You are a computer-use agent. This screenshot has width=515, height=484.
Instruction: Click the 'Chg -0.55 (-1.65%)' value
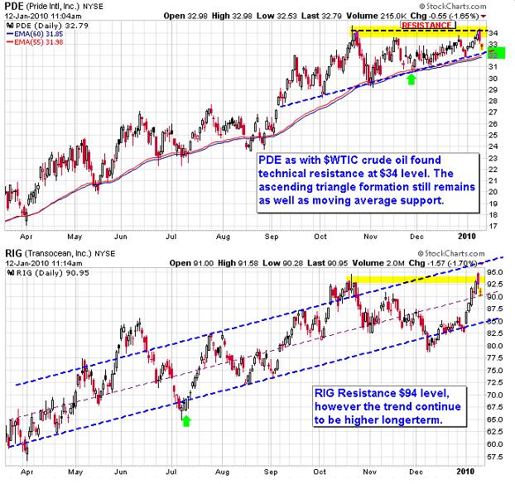[445, 16]
